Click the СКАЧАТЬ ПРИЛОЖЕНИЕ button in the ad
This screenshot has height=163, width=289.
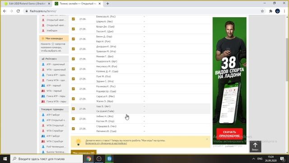click(x=229, y=134)
